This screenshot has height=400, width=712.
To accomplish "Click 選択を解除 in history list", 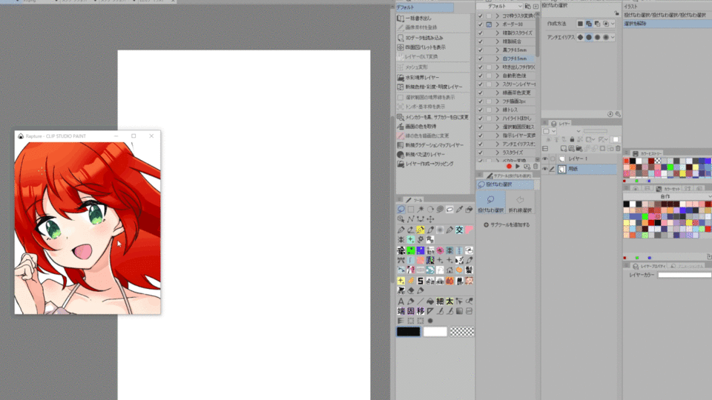I will click(635, 24).
